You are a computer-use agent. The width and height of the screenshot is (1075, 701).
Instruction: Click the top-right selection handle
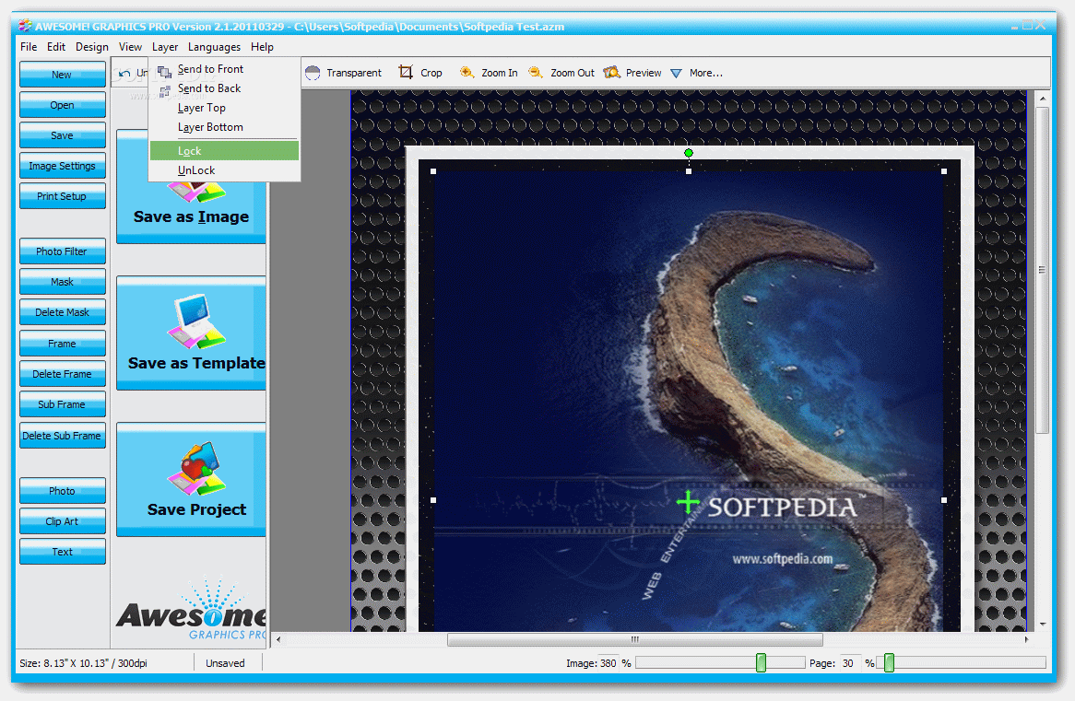(944, 171)
